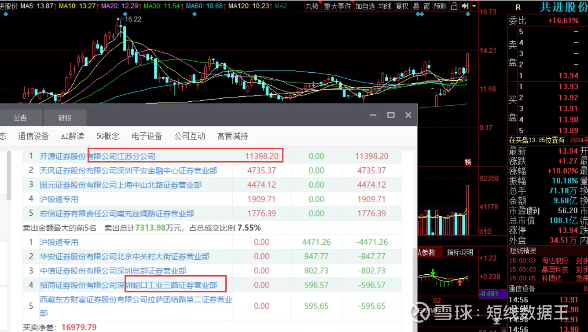Image resolution: width=588 pixels, height=332 pixels.
Task: Open the toolbar dropdown arrow
Action: [474, 6]
